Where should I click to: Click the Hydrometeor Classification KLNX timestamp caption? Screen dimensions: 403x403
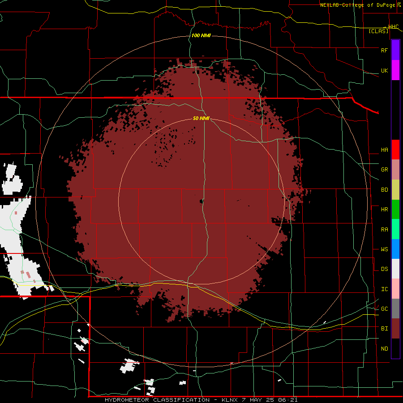(x=201, y=400)
